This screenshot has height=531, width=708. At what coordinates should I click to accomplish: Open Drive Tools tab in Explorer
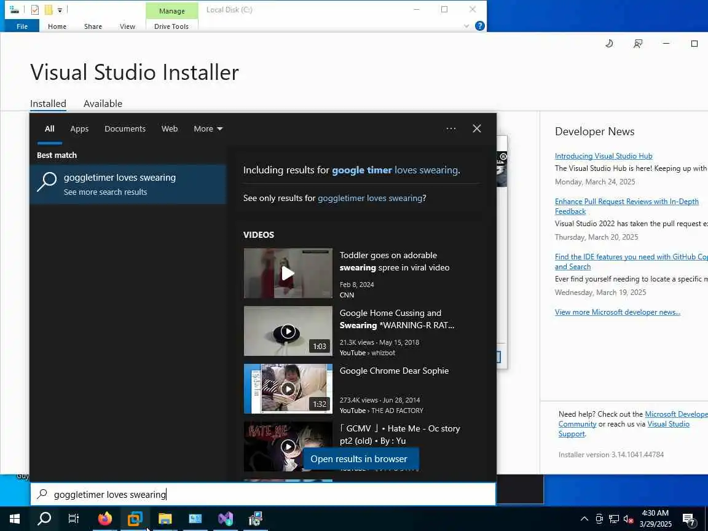(x=171, y=26)
